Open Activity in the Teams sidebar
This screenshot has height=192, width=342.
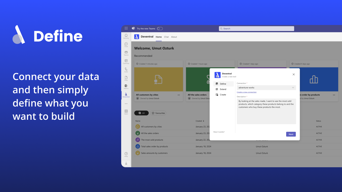[126, 36]
